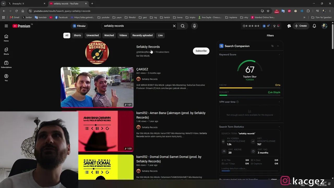Switch to the Anasayfa / X browser tab

[26, 3]
